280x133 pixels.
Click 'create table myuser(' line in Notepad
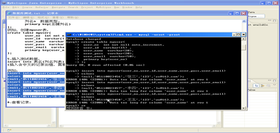29,33
